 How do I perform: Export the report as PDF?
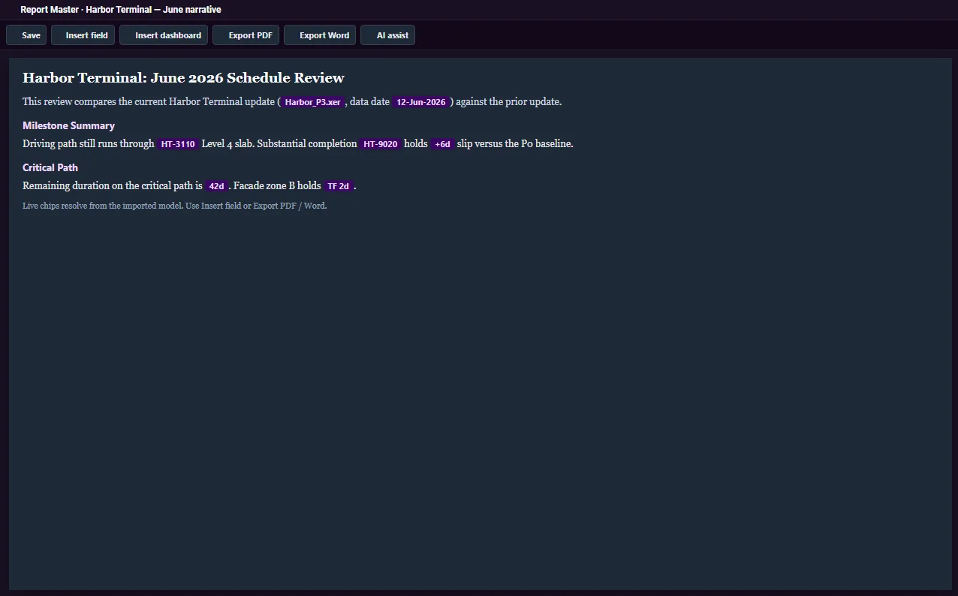(246, 35)
